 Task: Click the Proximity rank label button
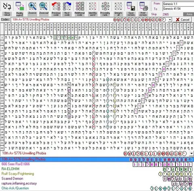coord(105,14)
